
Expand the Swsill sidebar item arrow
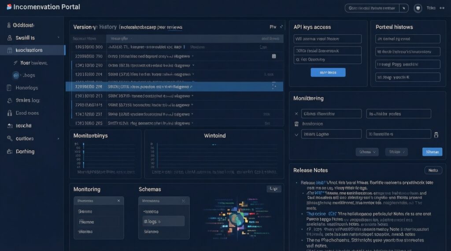(x=58, y=38)
